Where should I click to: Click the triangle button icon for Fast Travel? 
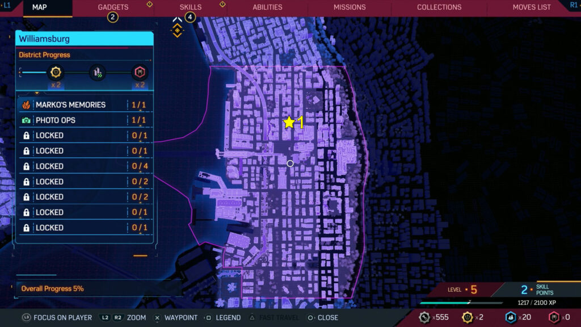[252, 317]
